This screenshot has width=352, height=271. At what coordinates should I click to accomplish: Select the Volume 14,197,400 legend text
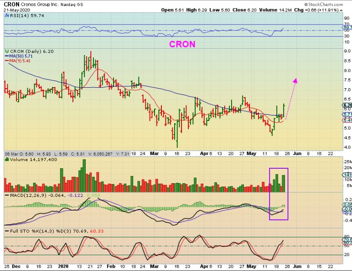click(x=33, y=160)
